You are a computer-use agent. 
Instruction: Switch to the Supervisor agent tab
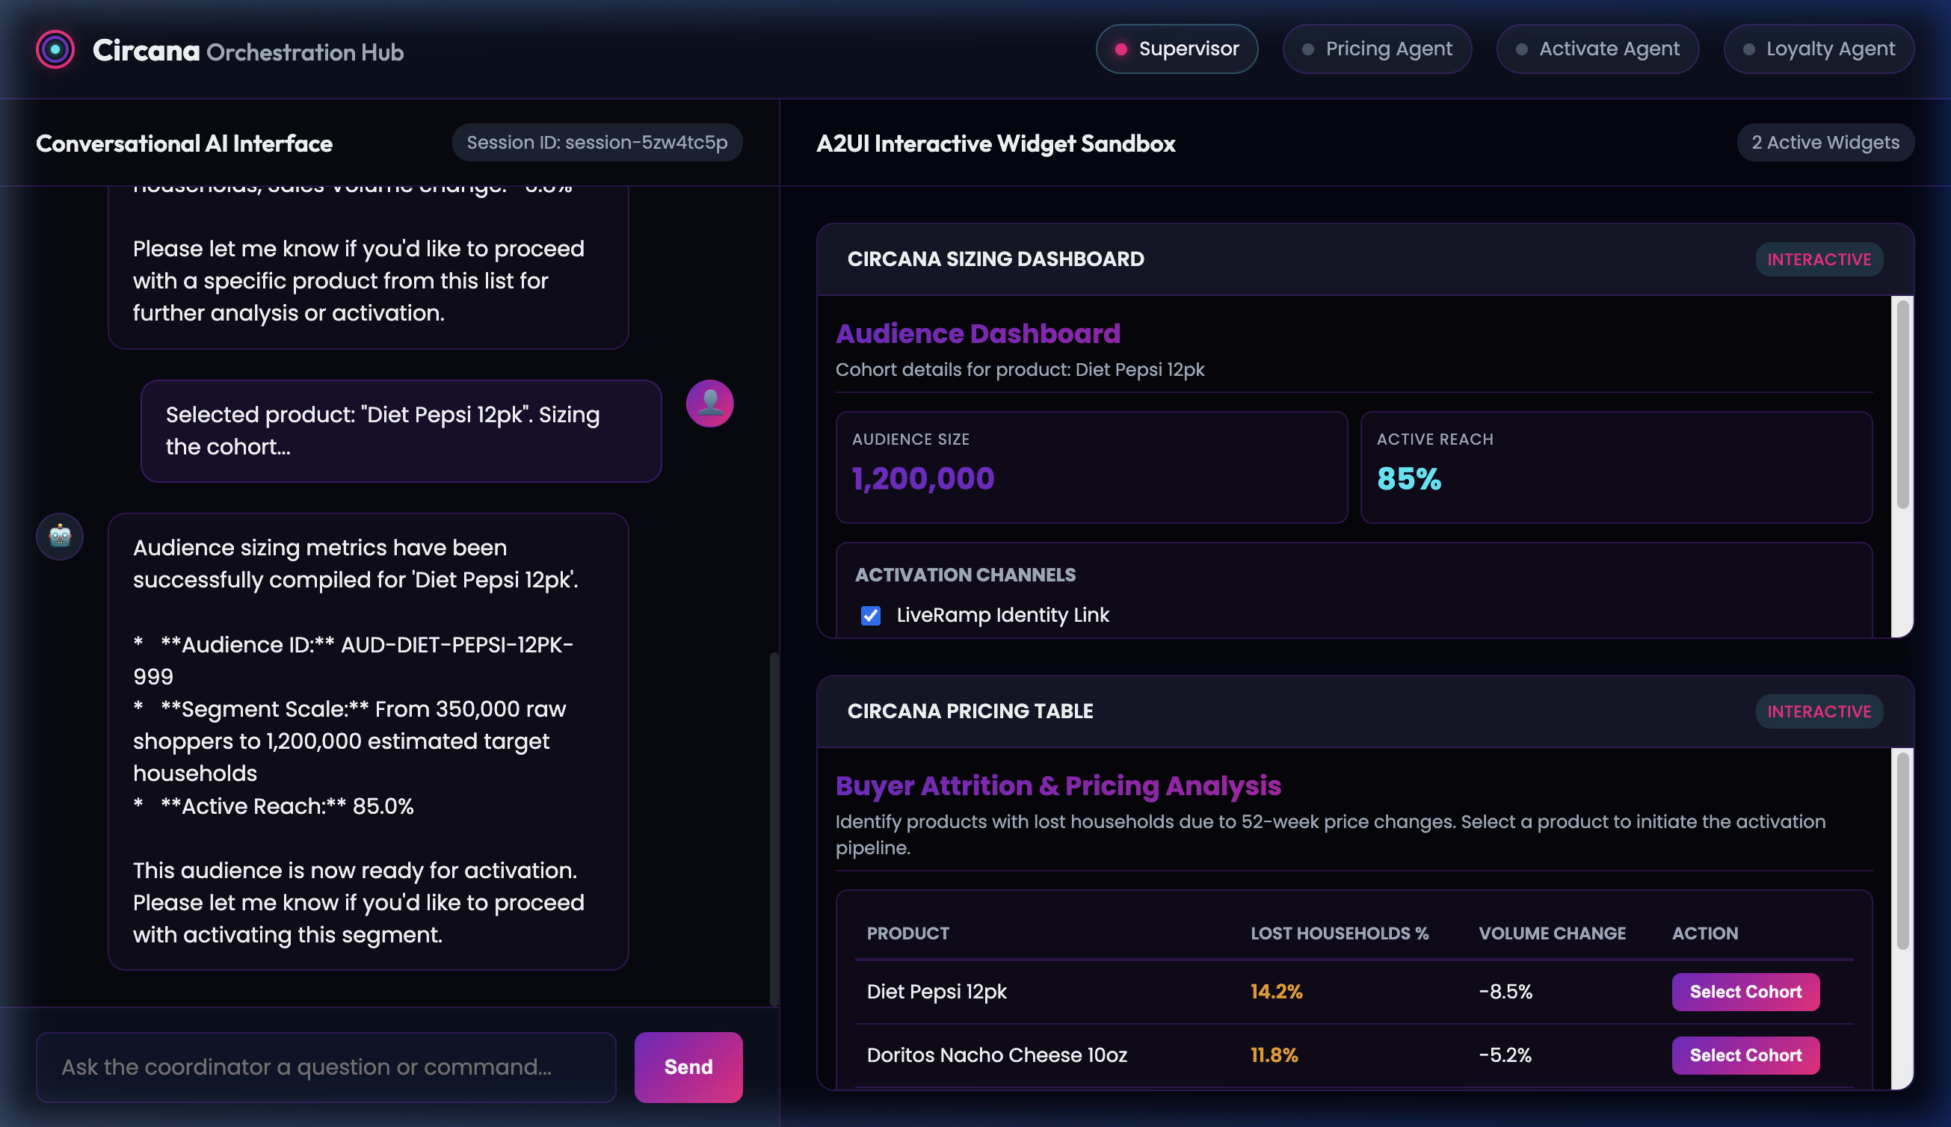pos(1177,49)
